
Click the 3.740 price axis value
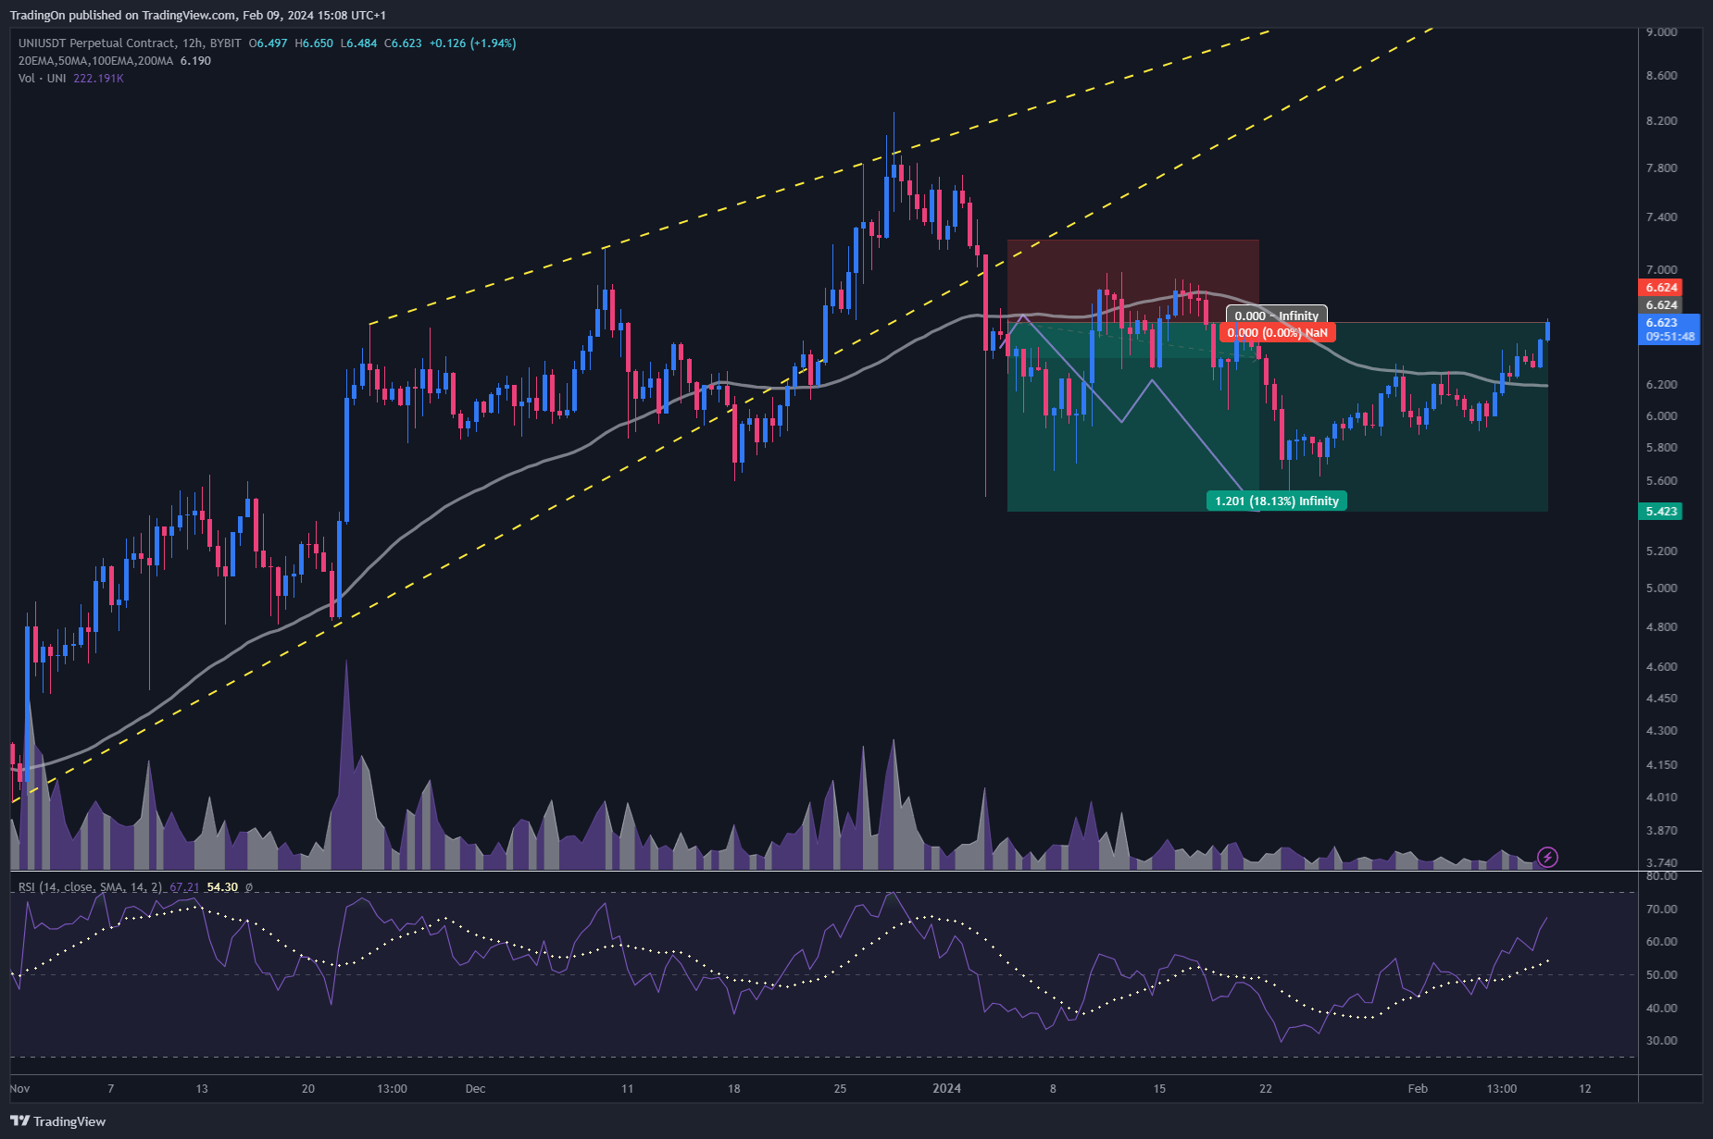point(1662,863)
